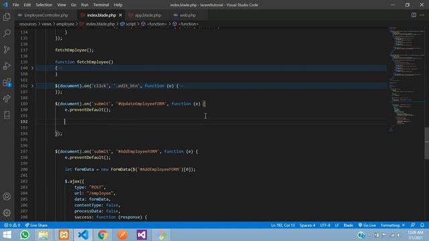Image resolution: width=429 pixels, height=241 pixels.
Task: Click the first <function> breadcrumb item
Action: tap(156, 24)
